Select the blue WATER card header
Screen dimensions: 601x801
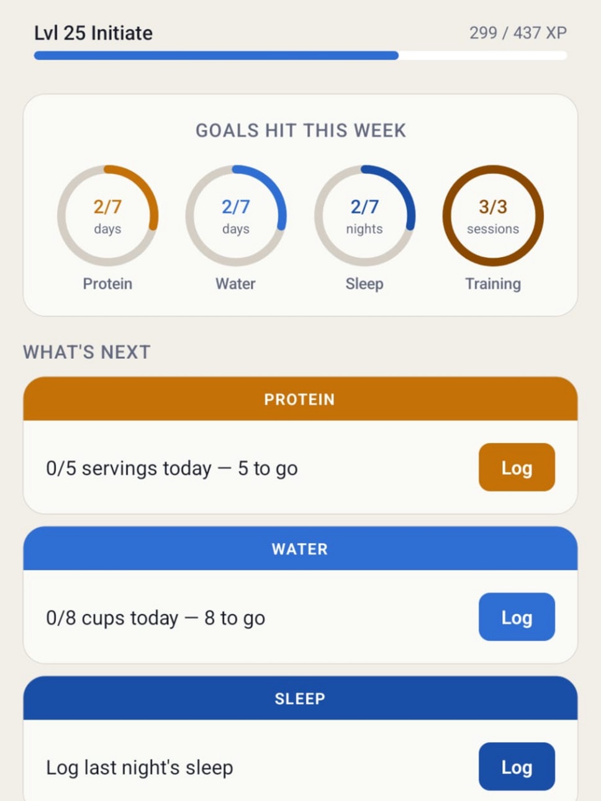click(x=300, y=548)
